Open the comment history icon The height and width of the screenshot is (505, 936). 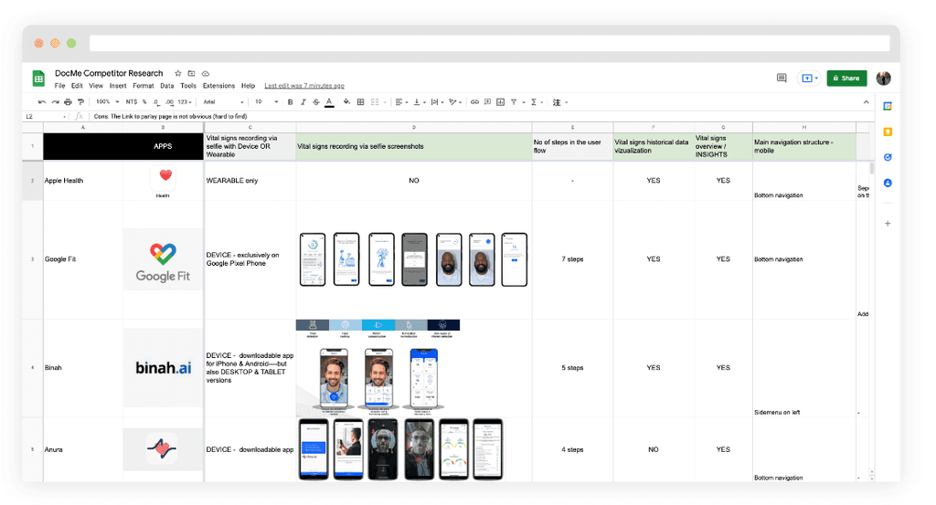pyautogui.click(x=782, y=79)
